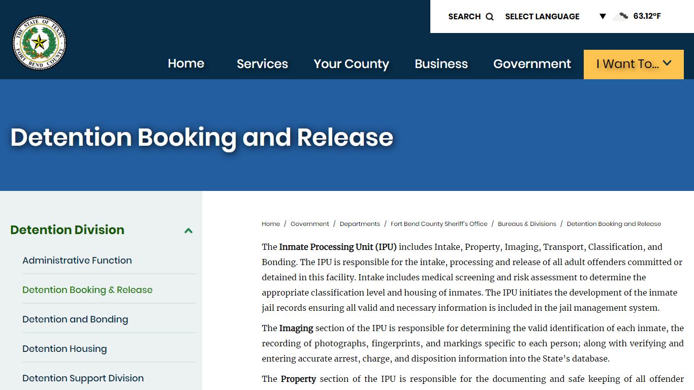Screen dimensions: 694x390
Task: Navigate to Detention Housing
Action: (x=65, y=349)
